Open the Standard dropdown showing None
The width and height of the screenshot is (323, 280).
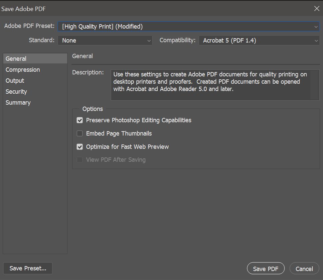tap(105, 40)
